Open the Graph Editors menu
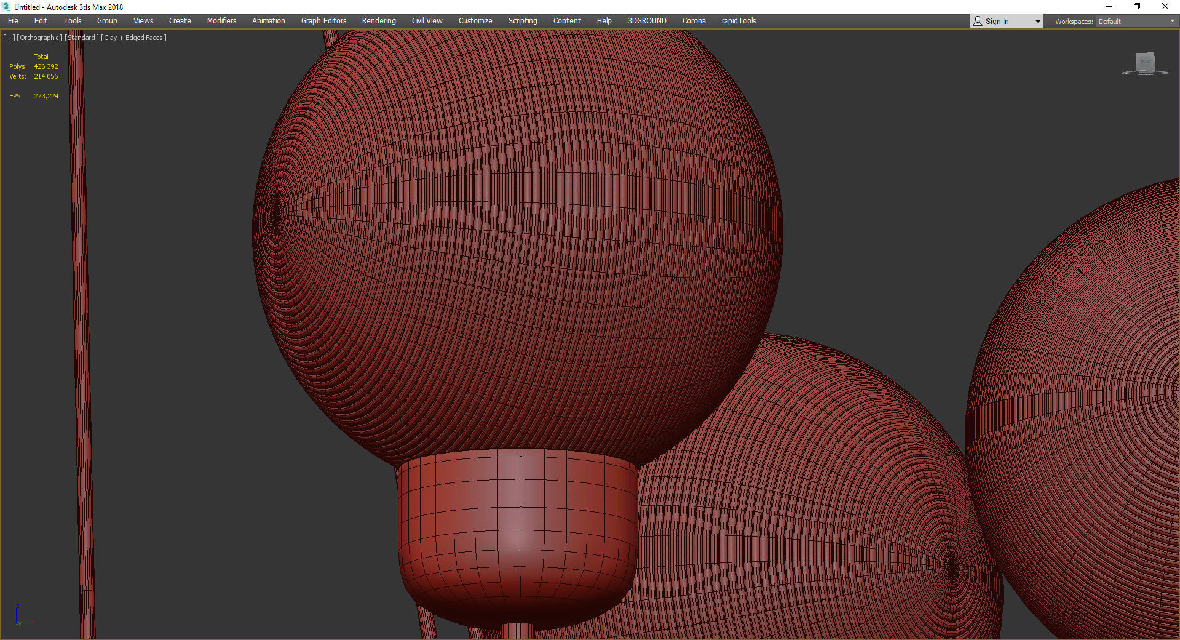 click(x=324, y=21)
